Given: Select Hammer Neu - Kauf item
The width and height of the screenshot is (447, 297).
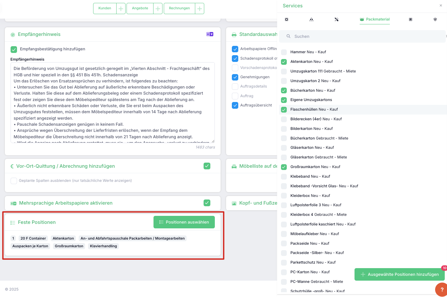Looking at the screenshot, I should (x=284, y=52).
